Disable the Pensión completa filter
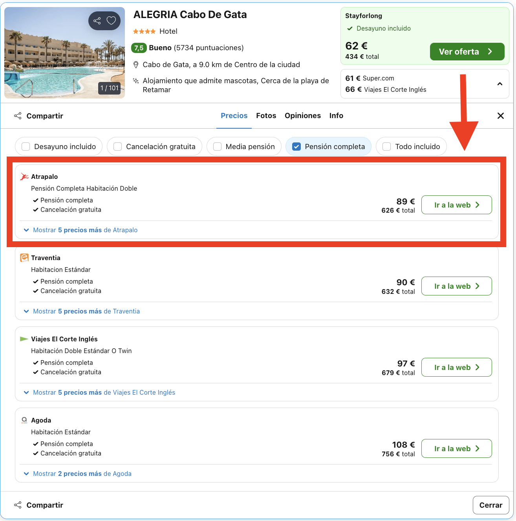Screen dimensions: 516x521 296,146
